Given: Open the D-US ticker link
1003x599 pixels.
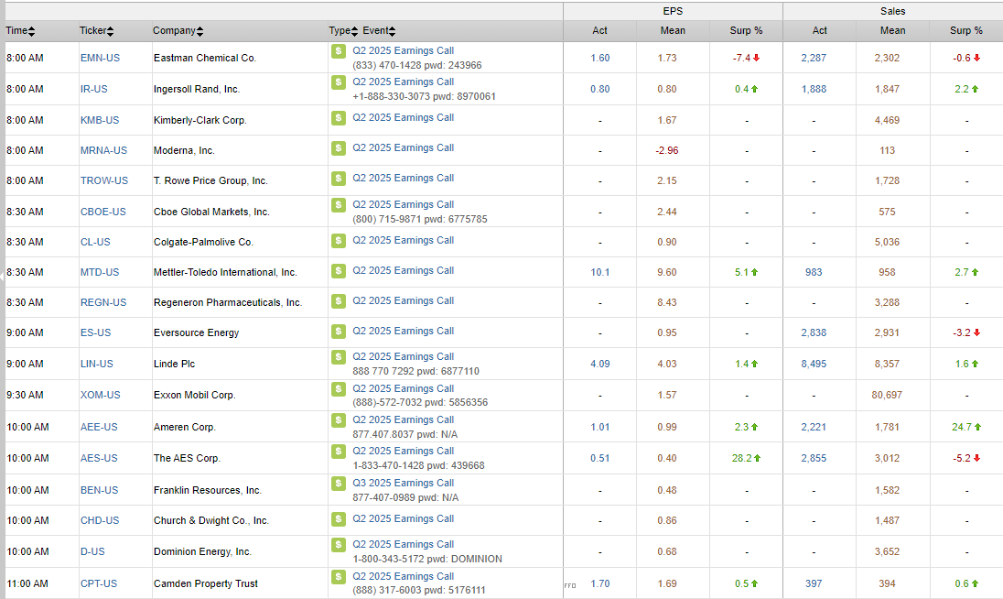Looking at the screenshot, I should coord(92,551).
